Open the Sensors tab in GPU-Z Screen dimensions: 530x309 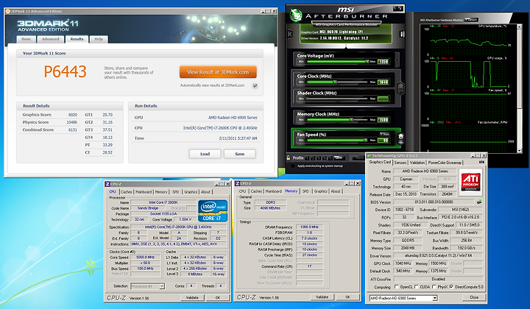[400, 163]
